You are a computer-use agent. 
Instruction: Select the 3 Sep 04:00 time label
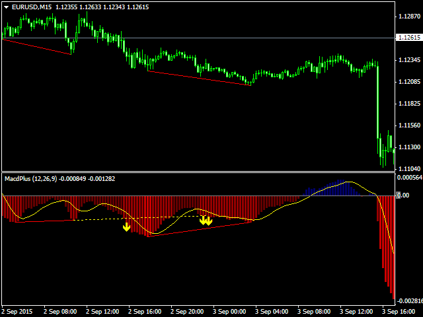coord(272,312)
